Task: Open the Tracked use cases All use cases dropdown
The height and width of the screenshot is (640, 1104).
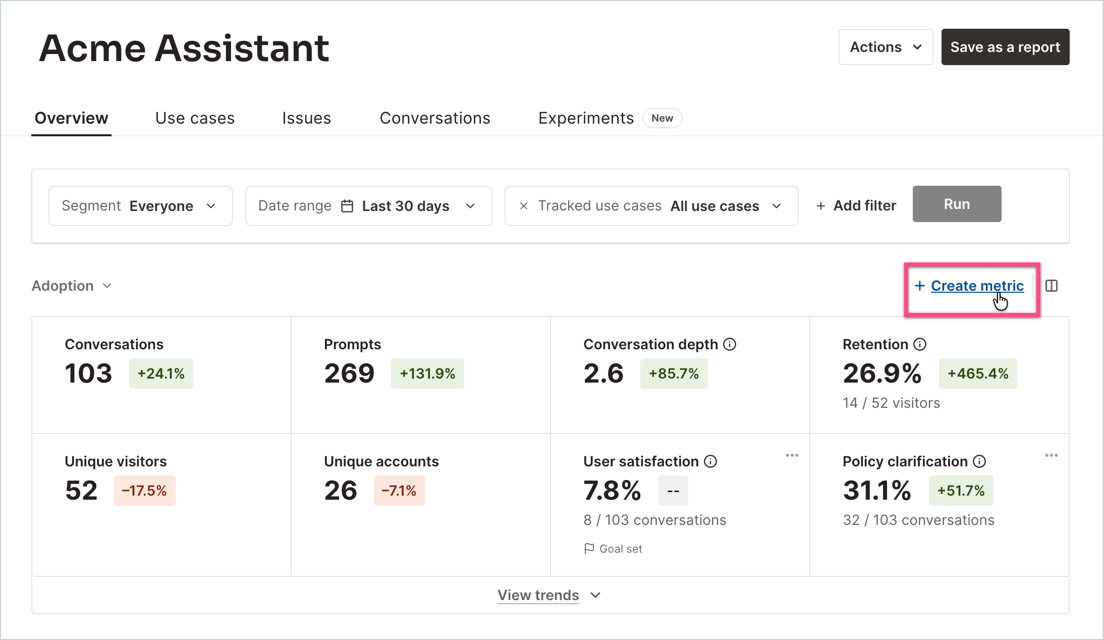Action: point(651,206)
